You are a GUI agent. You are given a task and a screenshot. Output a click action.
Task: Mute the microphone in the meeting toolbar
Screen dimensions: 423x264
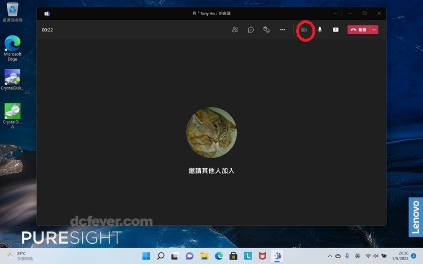[x=320, y=30]
